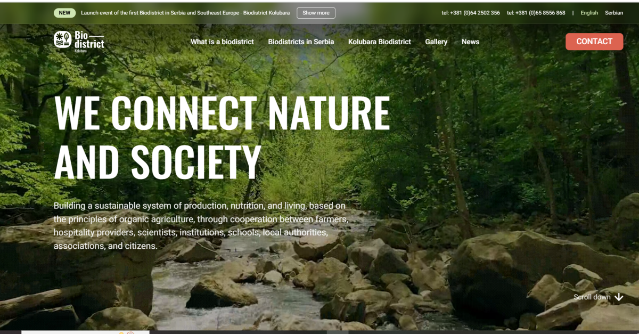The image size is (639, 334).
Task: Open Biodistricts in Serbia menu item
Action: (x=301, y=42)
